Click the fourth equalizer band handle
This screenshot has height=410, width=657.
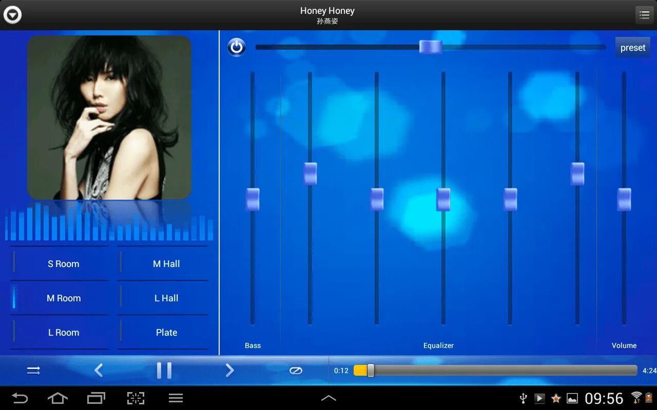coord(510,199)
